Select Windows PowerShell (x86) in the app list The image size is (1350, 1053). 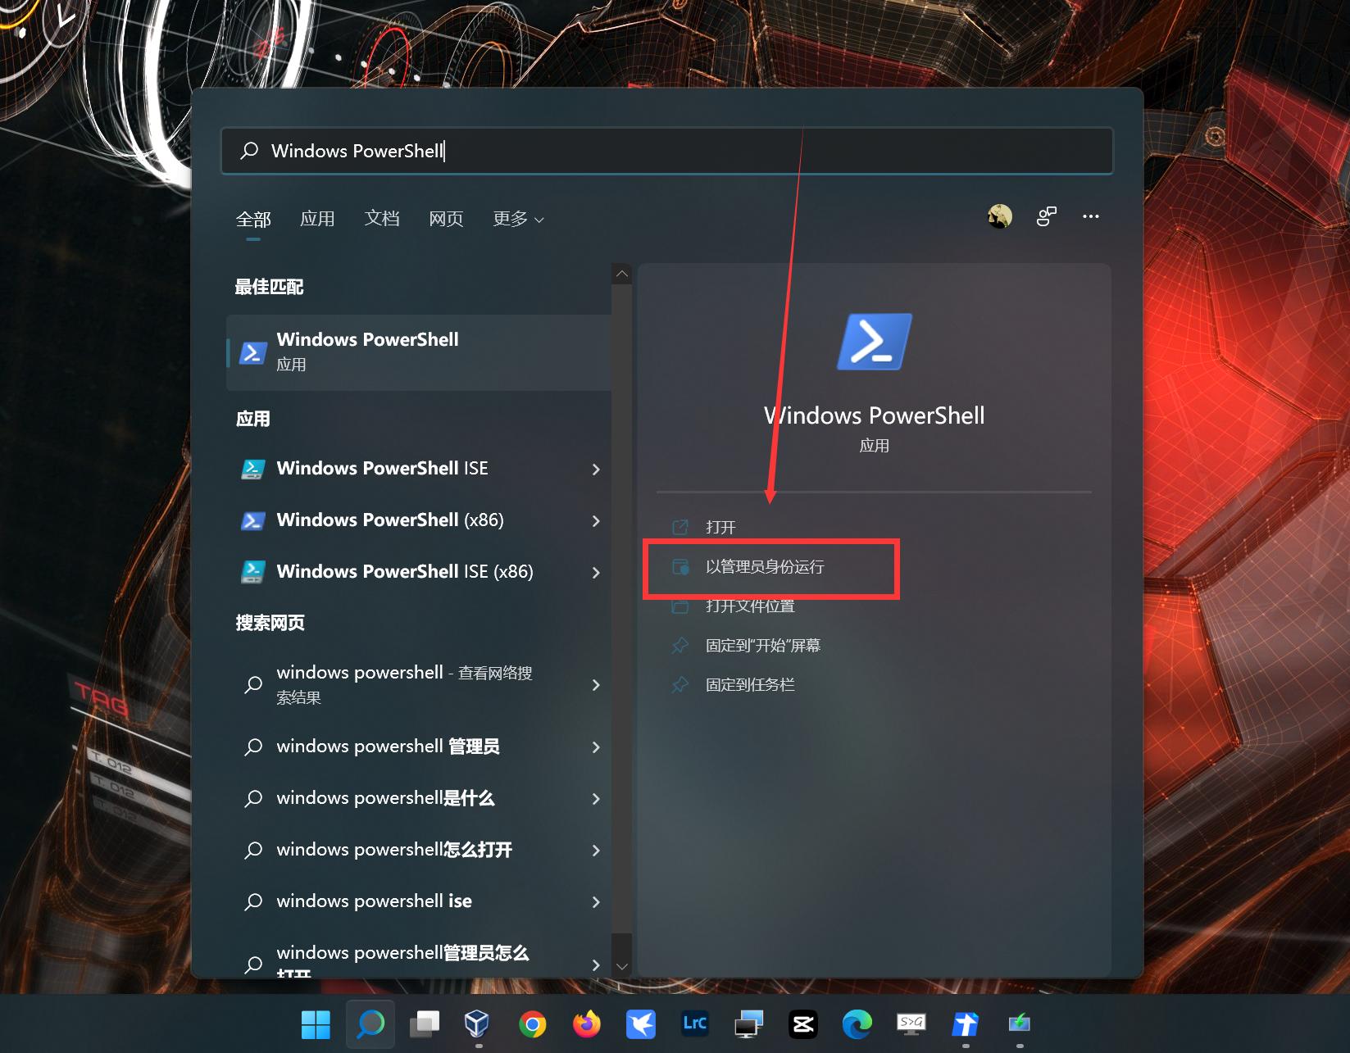(x=390, y=520)
